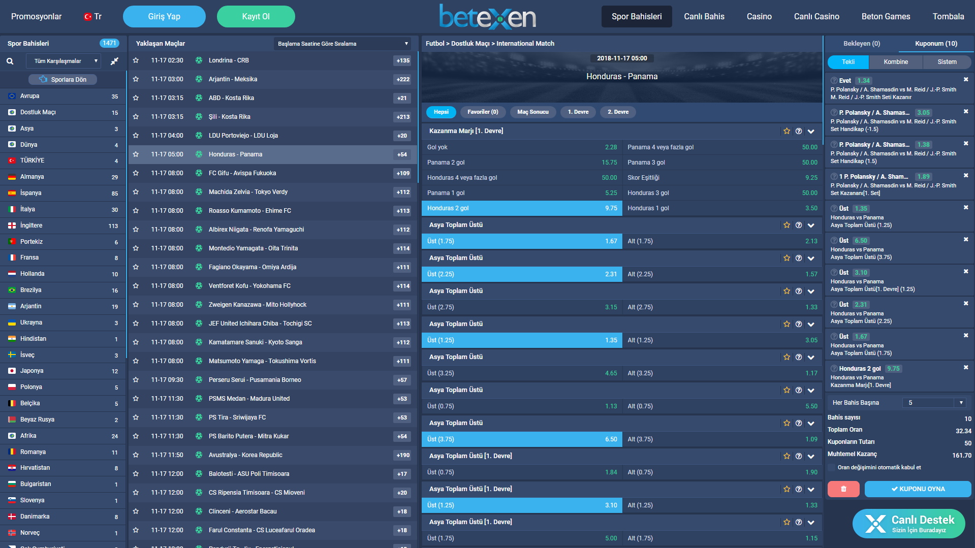975x548 pixels.
Task: Click the search magnifier icon in sidebar
Action: [10, 61]
